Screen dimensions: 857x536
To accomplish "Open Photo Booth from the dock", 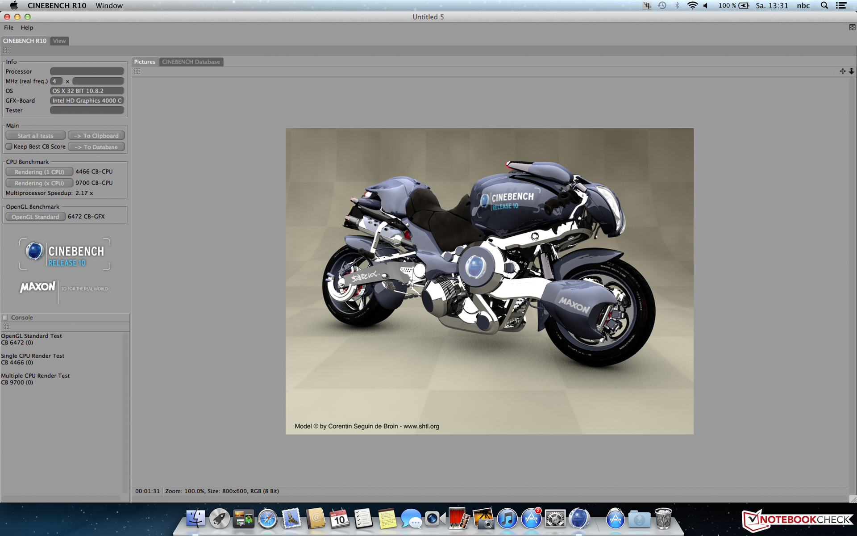I will 459,519.
